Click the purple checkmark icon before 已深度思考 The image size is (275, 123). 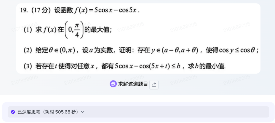pos(13,112)
